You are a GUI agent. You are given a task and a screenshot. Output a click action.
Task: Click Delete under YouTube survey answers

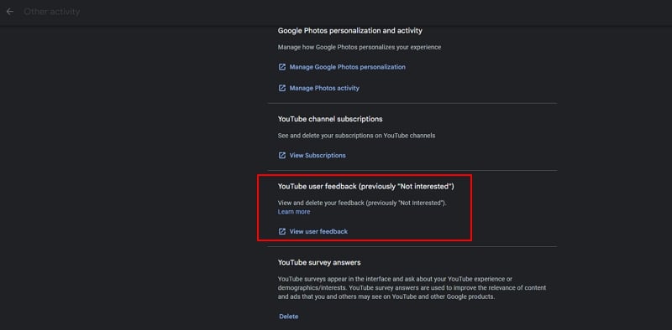(x=288, y=317)
